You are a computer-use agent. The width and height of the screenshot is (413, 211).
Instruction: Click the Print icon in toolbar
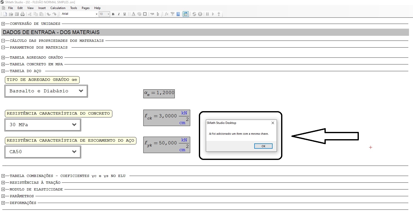(23, 14)
